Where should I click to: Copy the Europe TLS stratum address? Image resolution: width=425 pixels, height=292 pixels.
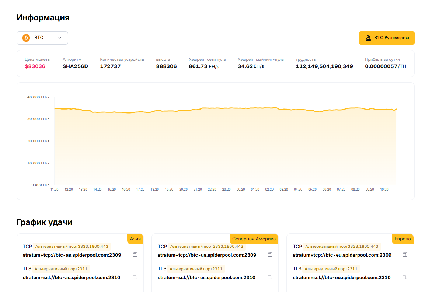click(x=405, y=277)
